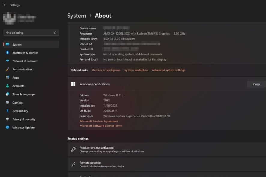
Task: Open the System settings category
Action: click(x=31, y=44)
